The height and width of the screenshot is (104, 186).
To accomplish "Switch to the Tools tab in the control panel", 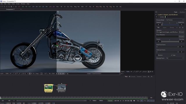I will [x=176, y=12].
